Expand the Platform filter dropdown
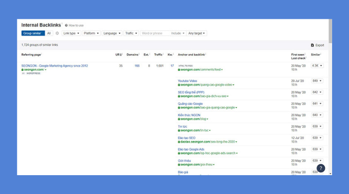349x194 pixels. tap(91, 33)
